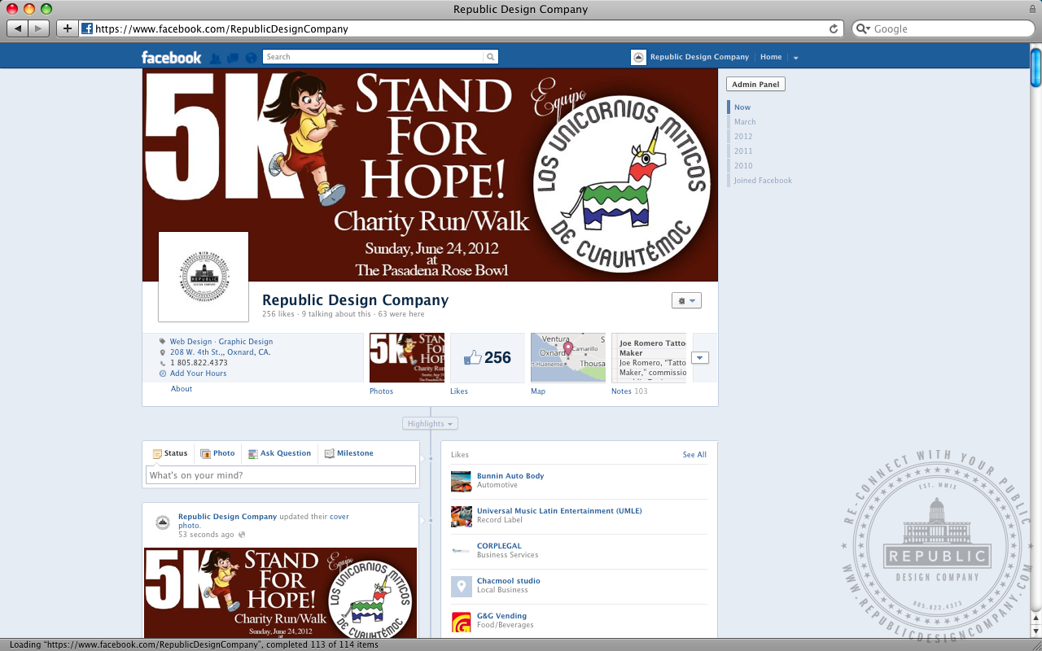Jump to Now on the timeline
This screenshot has width=1042, height=651.
pyautogui.click(x=742, y=107)
